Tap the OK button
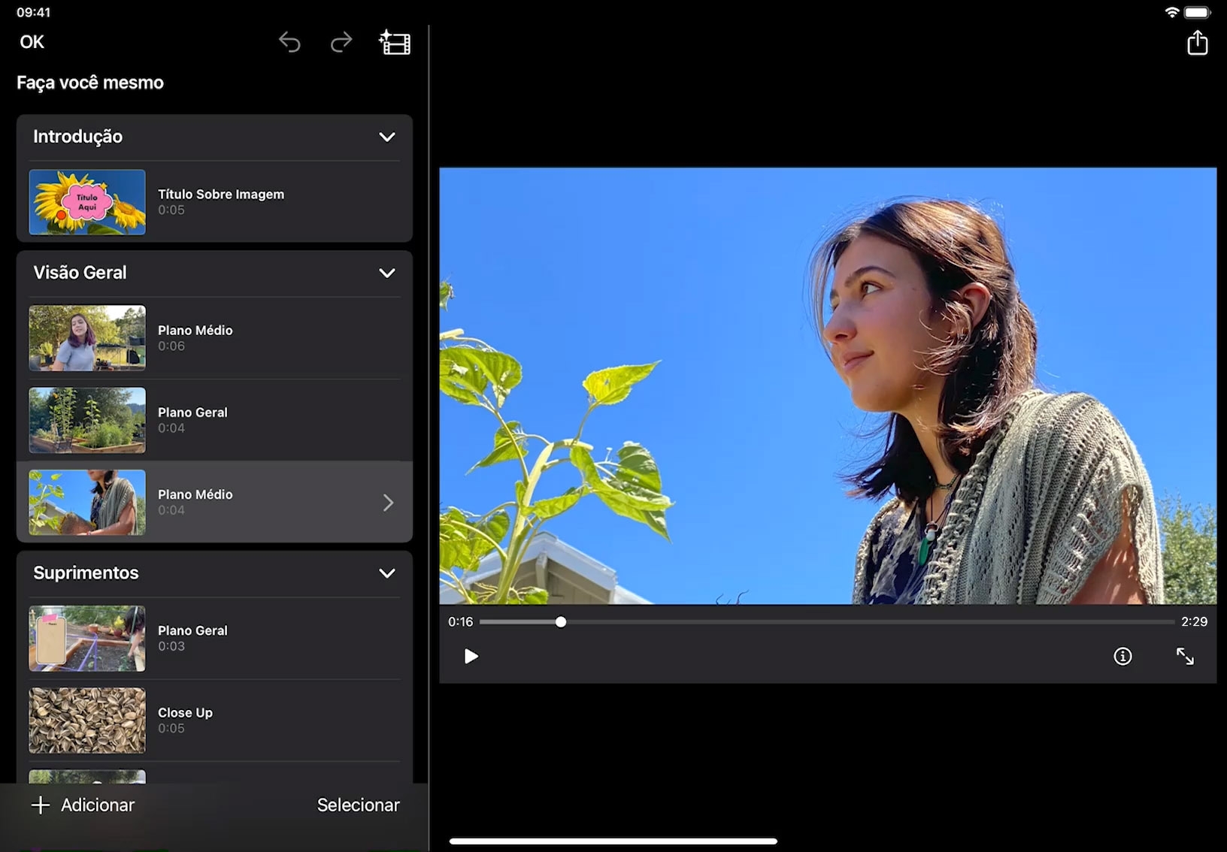 [32, 42]
